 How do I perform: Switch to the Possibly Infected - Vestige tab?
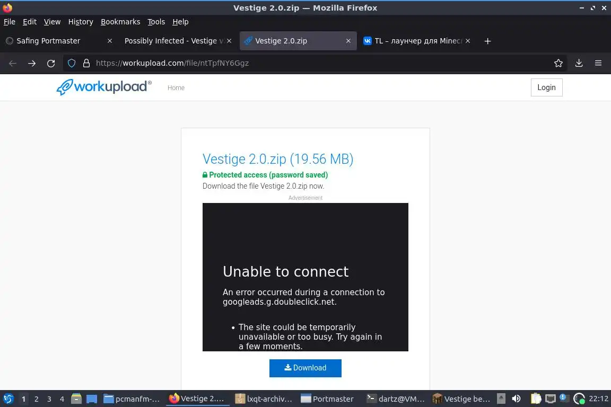(x=177, y=41)
